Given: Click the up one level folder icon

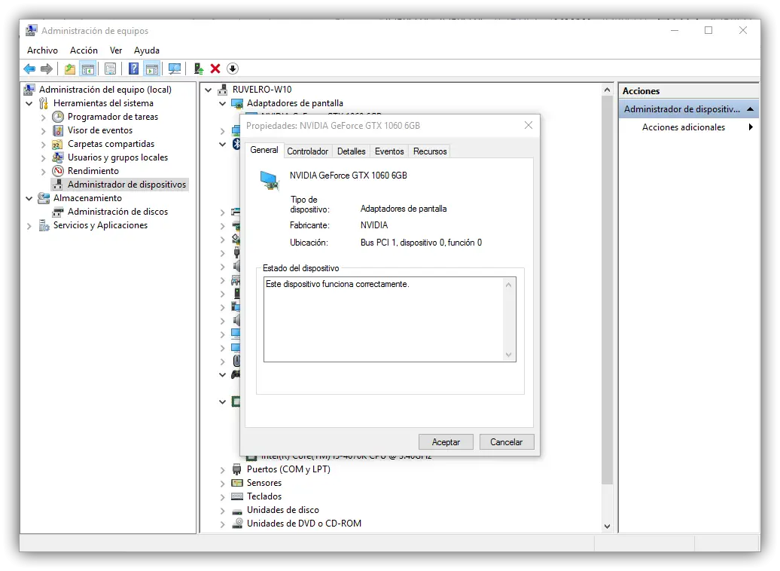Looking at the screenshot, I should (x=69, y=69).
